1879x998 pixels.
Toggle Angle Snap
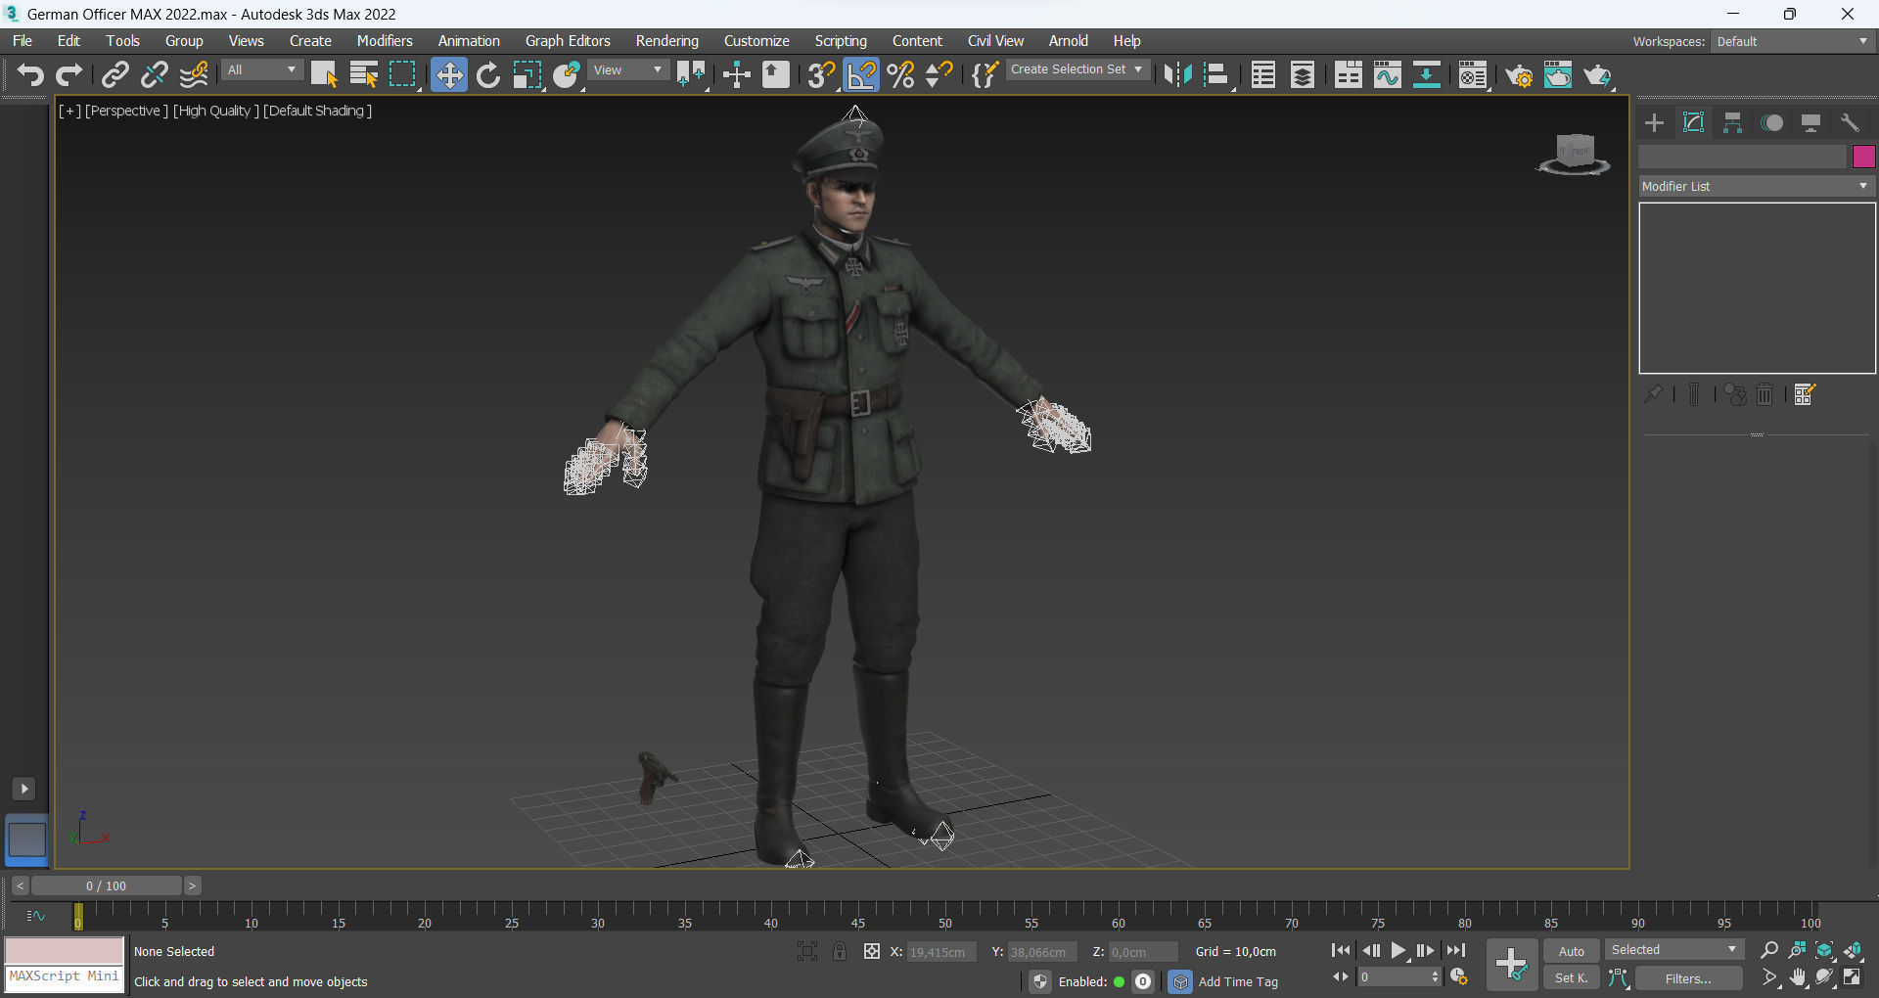point(861,75)
